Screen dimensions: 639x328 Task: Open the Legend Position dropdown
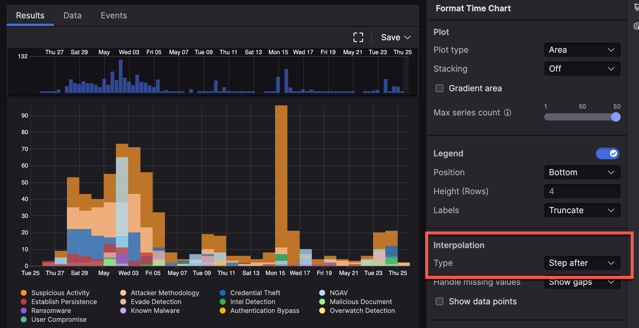pos(582,172)
